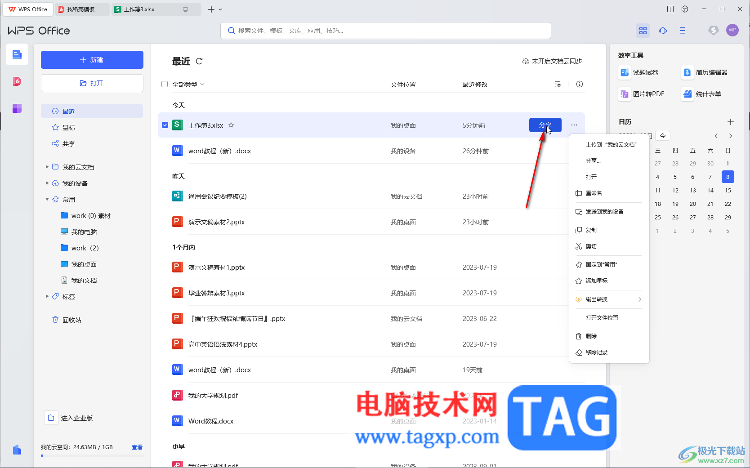Open the more options ellipsis for 工作簿3.xlsx
This screenshot has height=468, width=750.
[x=574, y=125]
